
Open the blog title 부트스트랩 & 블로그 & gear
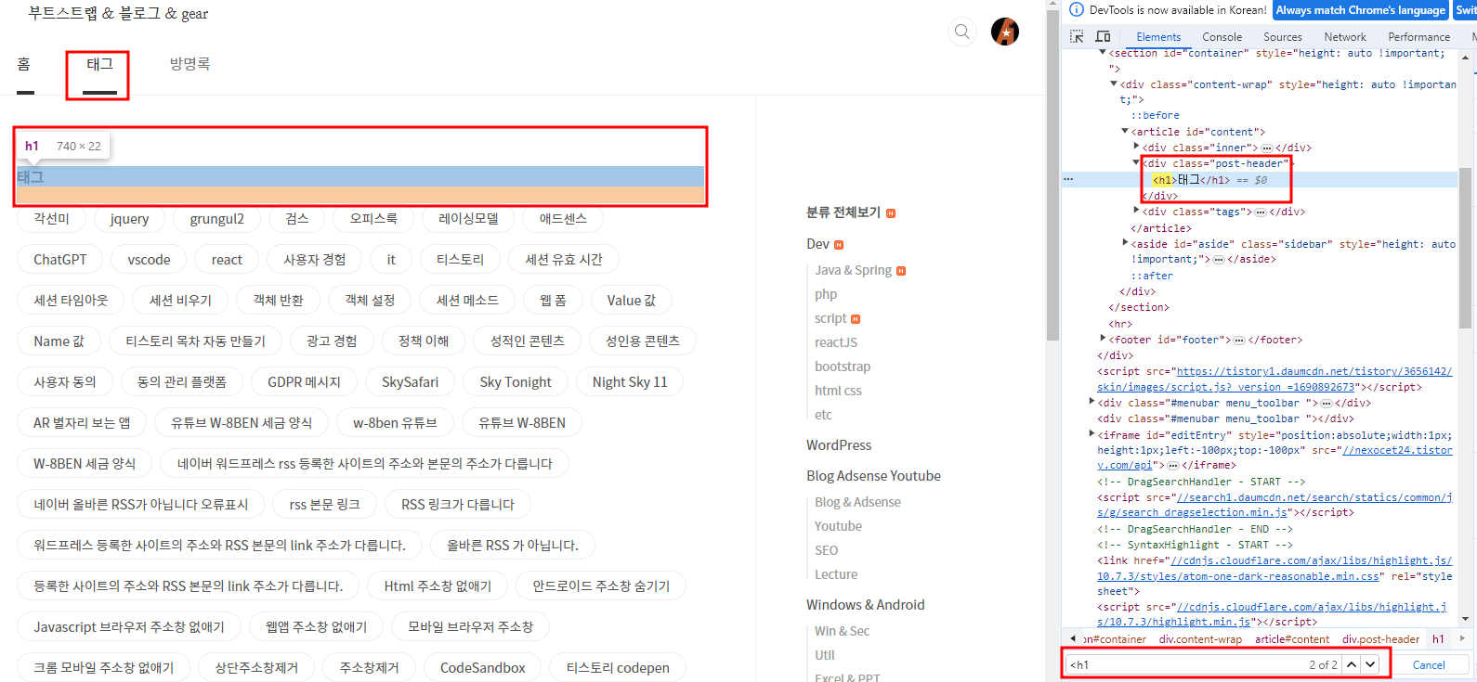coord(118,14)
